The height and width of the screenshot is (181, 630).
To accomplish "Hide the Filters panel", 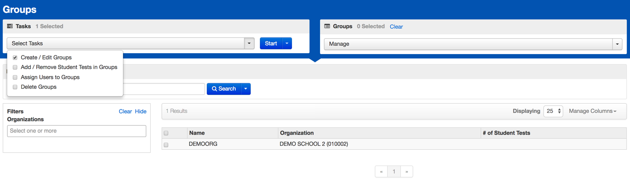I will point(140,112).
